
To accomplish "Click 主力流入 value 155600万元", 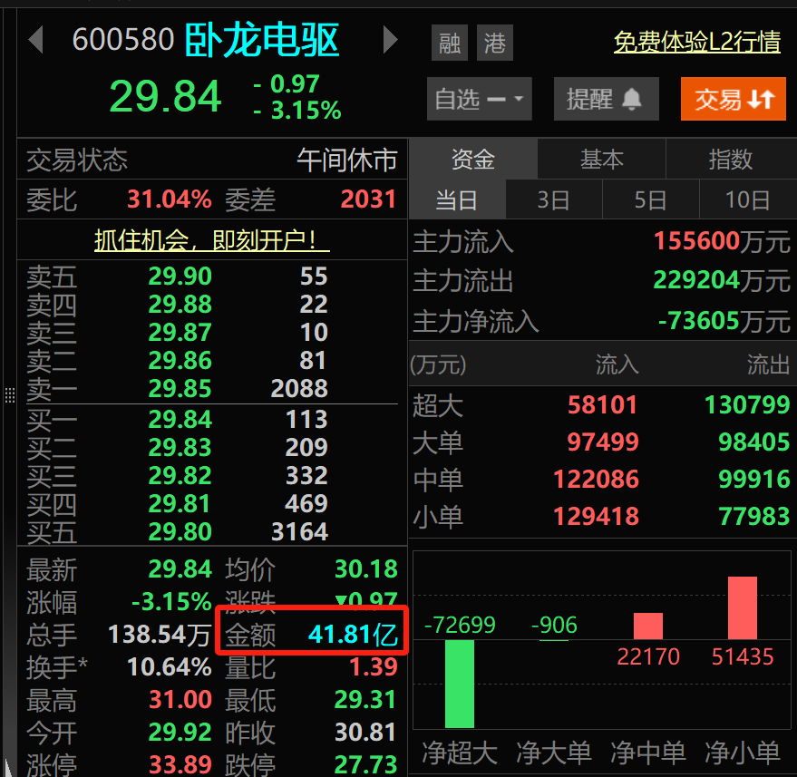I will pyautogui.click(x=722, y=241).
